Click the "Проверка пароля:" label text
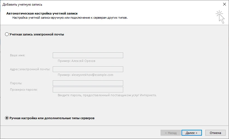 click(24, 90)
